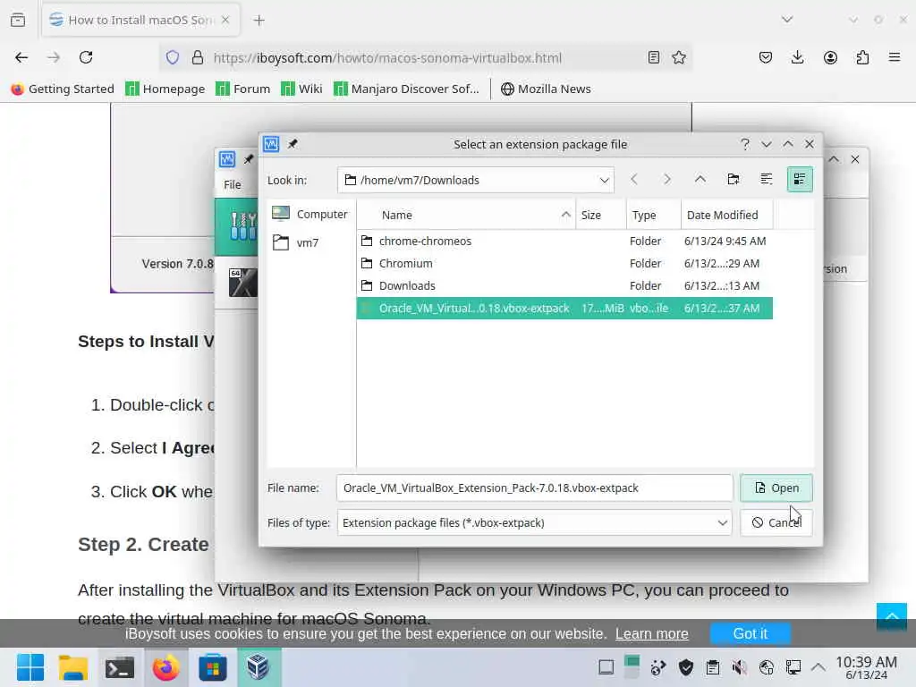Click the Cancel button
916x687 pixels.
[x=776, y=522]
